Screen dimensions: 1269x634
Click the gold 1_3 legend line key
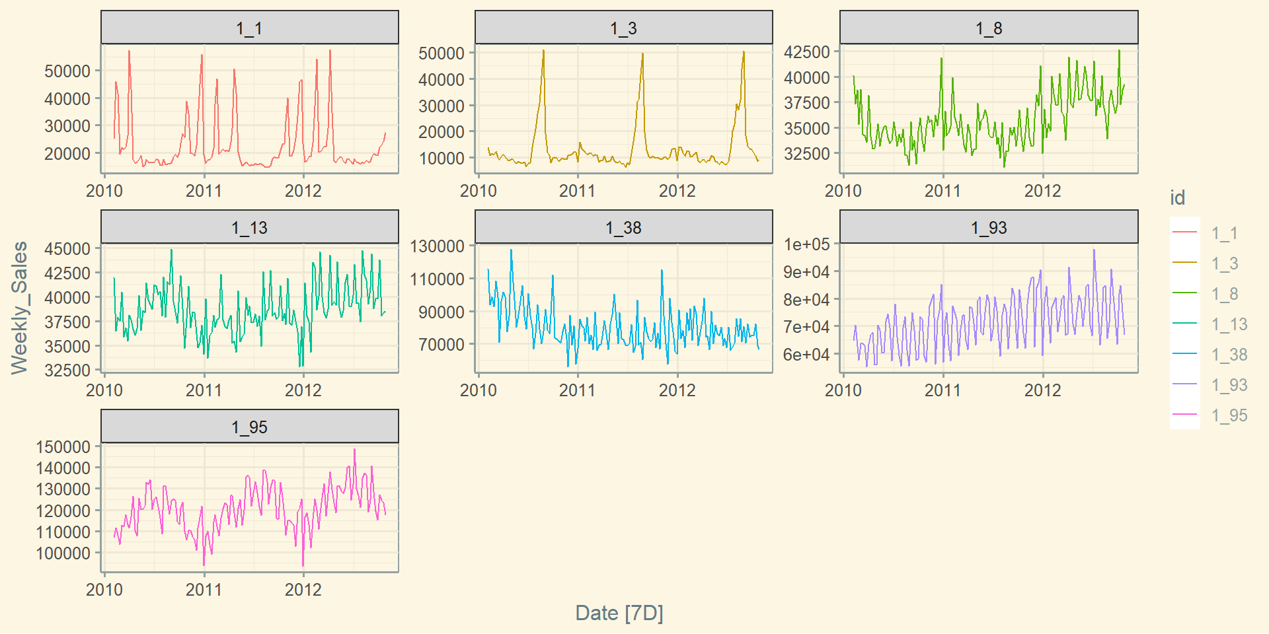click(x=1184, y=263)
